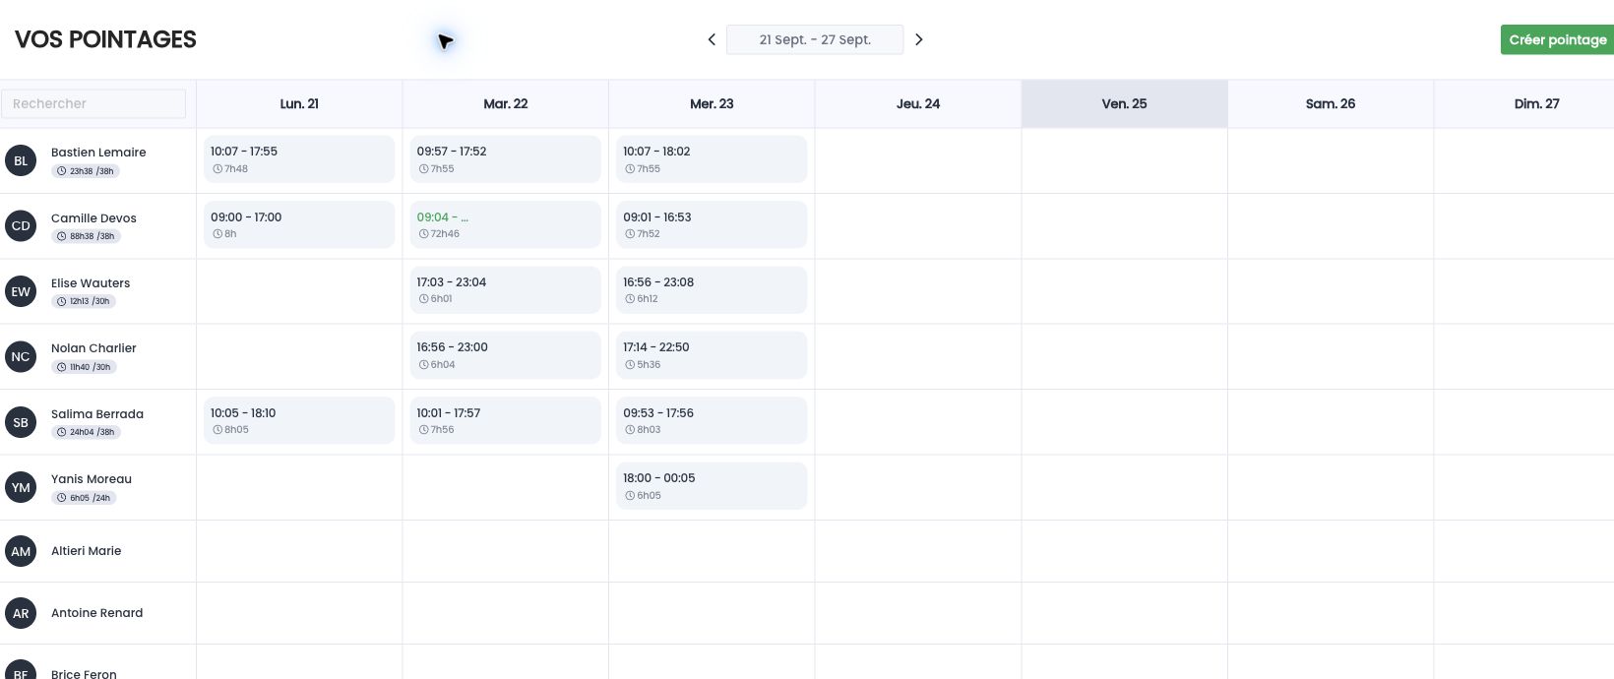Viewport: 1614px width, 679px height.
Task: Click Elise Wauters's 12h13 /30h hours badge
Action: tap(84, 301)
